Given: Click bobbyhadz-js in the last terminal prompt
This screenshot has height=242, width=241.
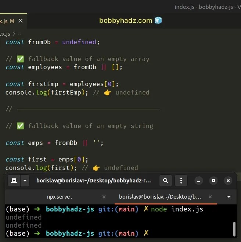Looking at the screenshot, I should [x=70, y=233].
